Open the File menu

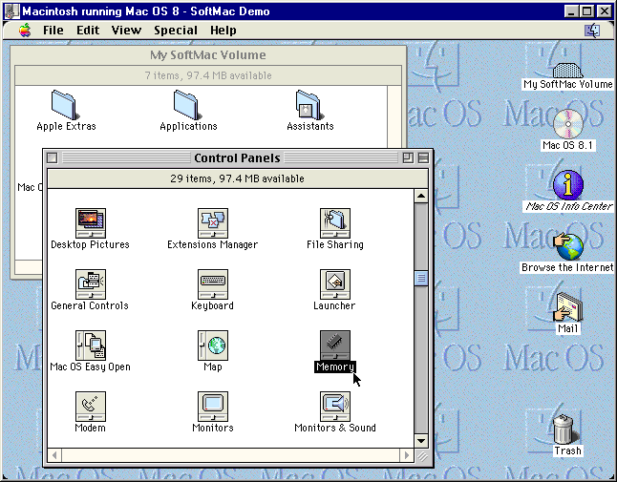click(x=53, y=31)
